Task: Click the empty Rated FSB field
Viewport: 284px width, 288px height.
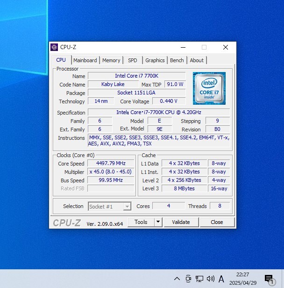Action: [x=111, y=188]
